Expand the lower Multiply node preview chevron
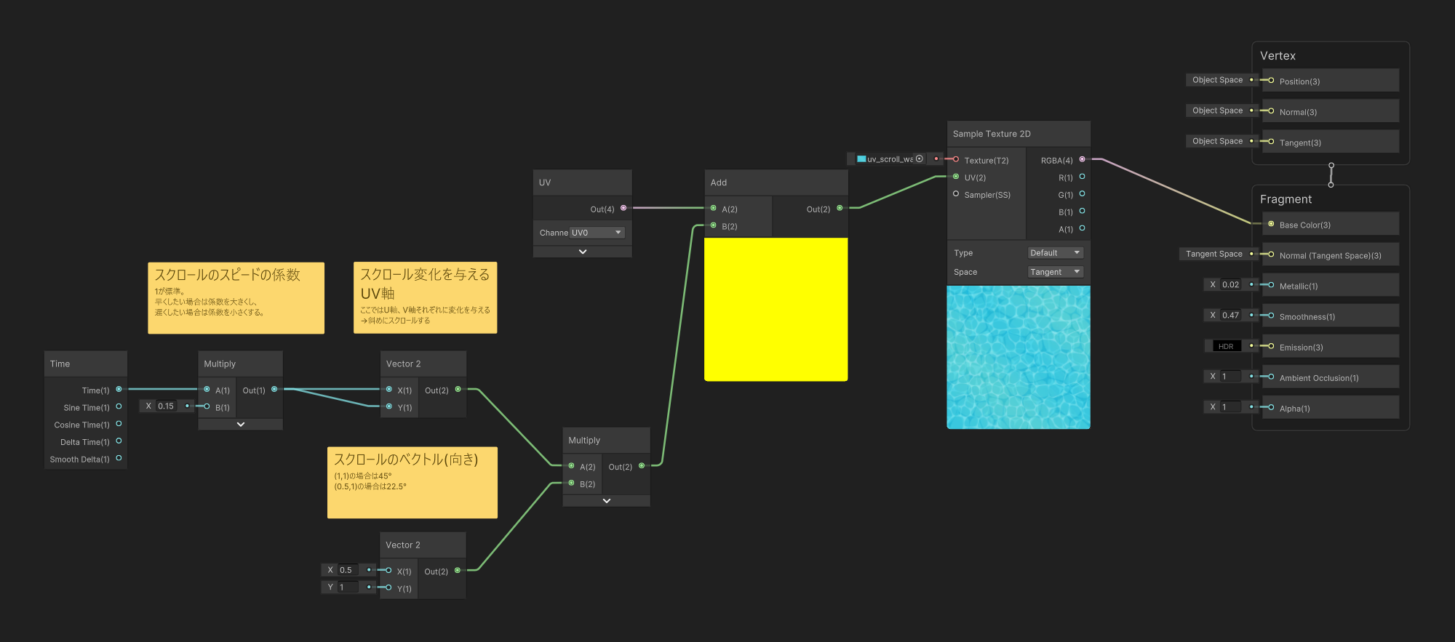 606,501
